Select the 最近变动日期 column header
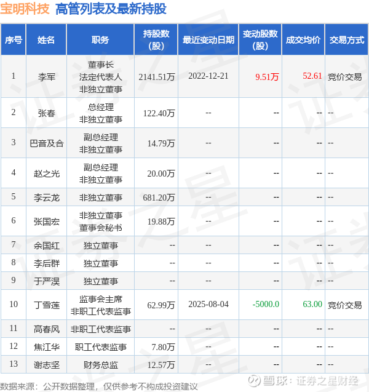Screen dimensions: 369x392 click(x=208, y=39)
